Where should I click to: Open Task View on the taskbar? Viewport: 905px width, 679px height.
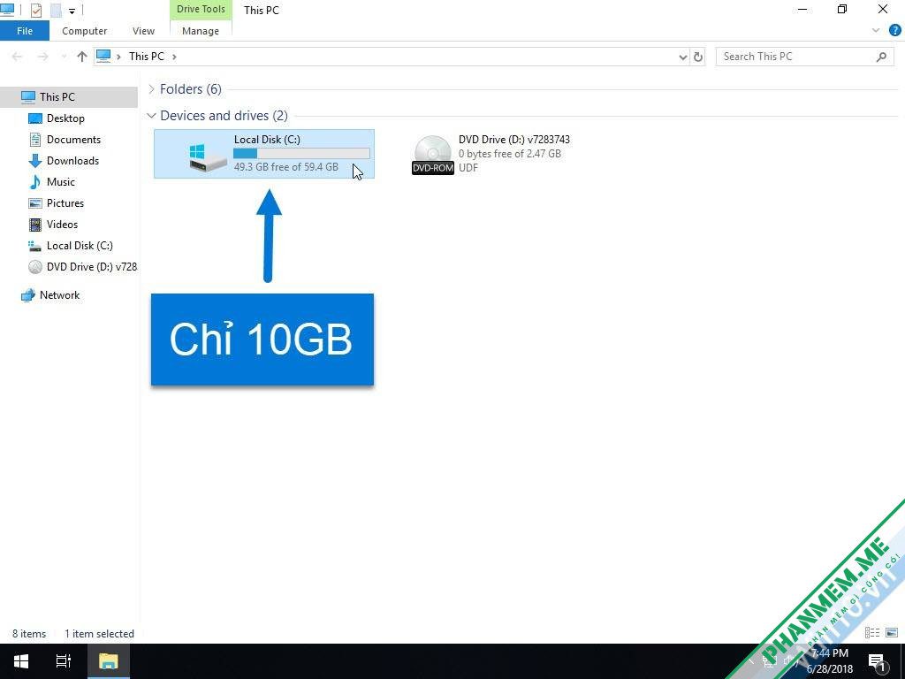64,661
